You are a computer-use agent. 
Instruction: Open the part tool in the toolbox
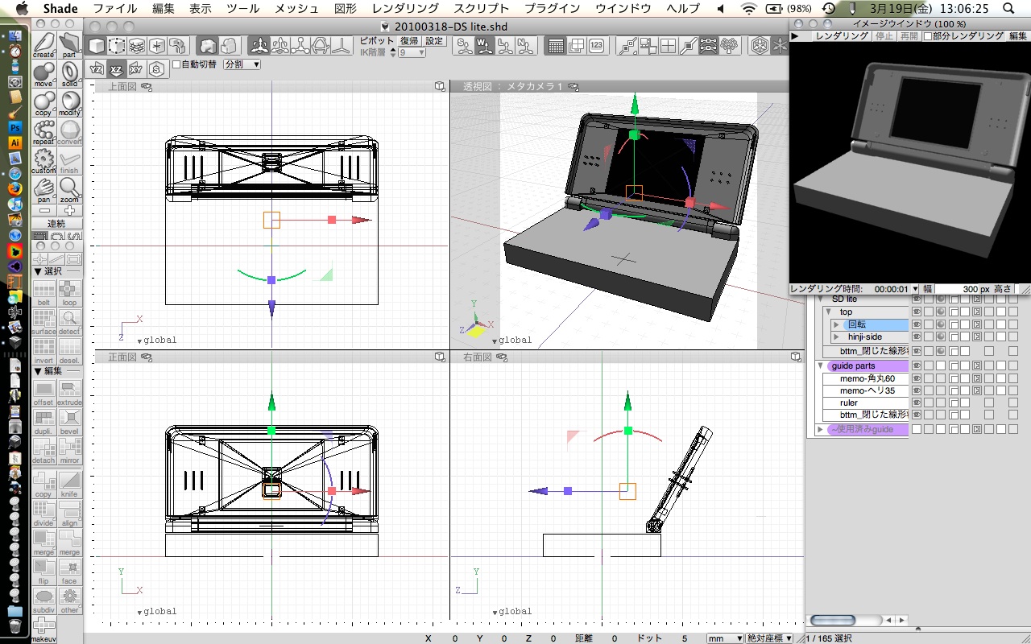[70, 45]
